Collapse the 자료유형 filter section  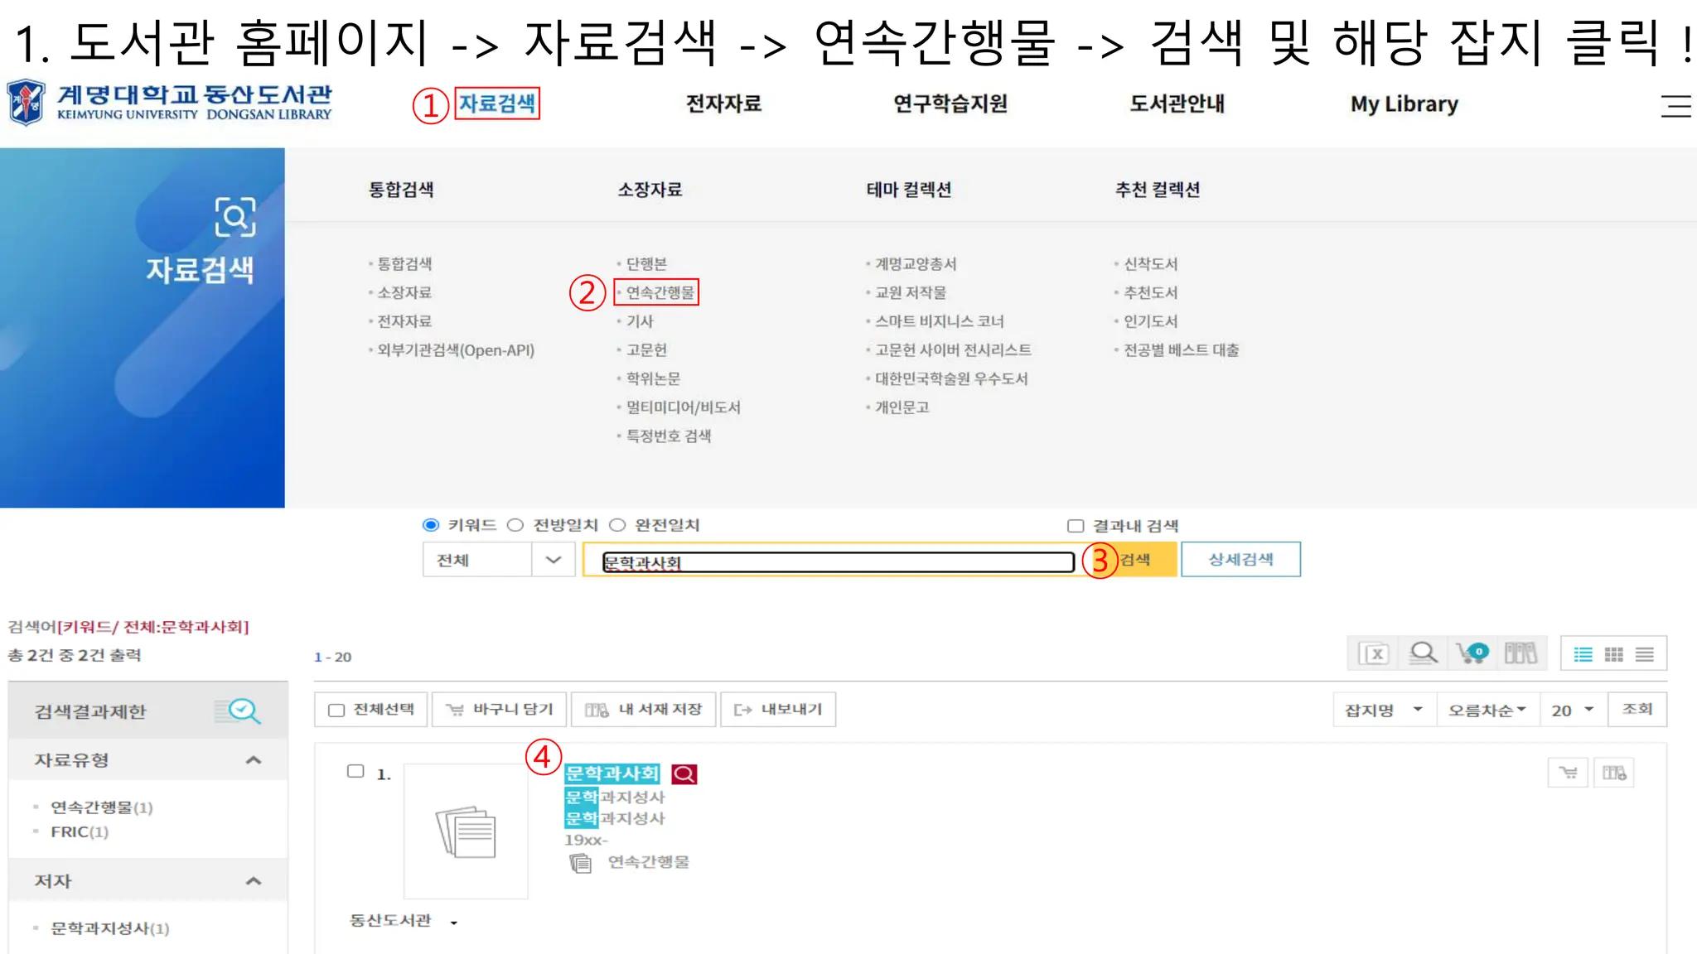254,760
